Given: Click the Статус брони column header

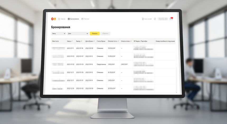Looking at the screenshot, I should click(x=101, y=41).
